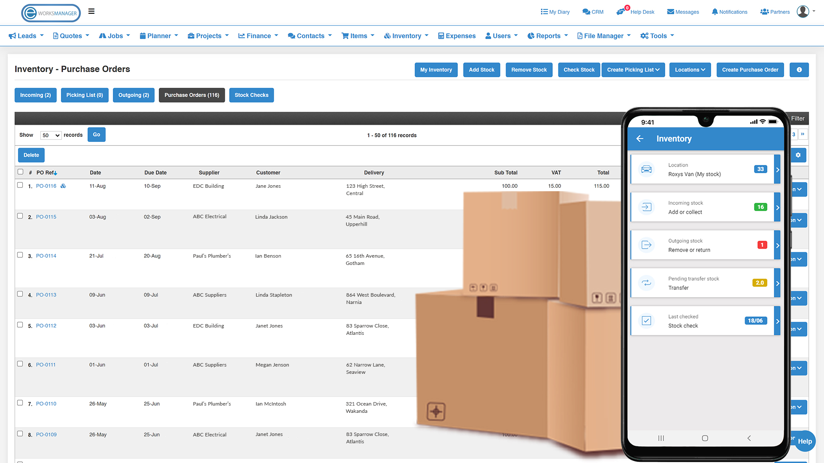Viewport: 824px width, 463px height.
Task: Open the Messages envelope icon
Action: 670,12
